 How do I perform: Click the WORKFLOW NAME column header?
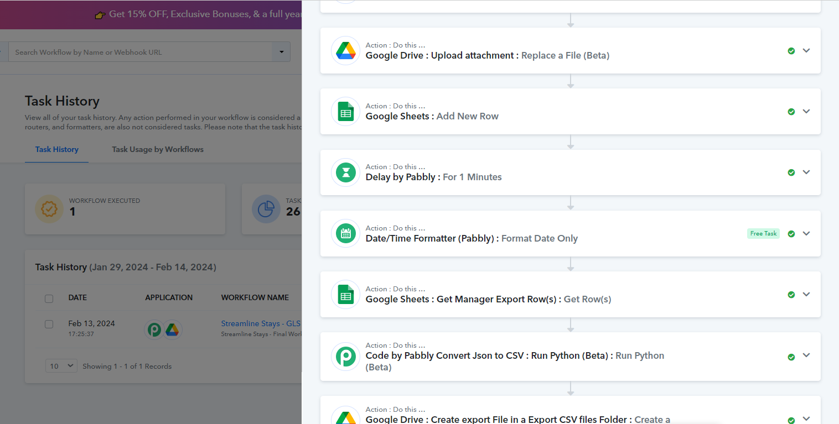[x=255, y=297]
